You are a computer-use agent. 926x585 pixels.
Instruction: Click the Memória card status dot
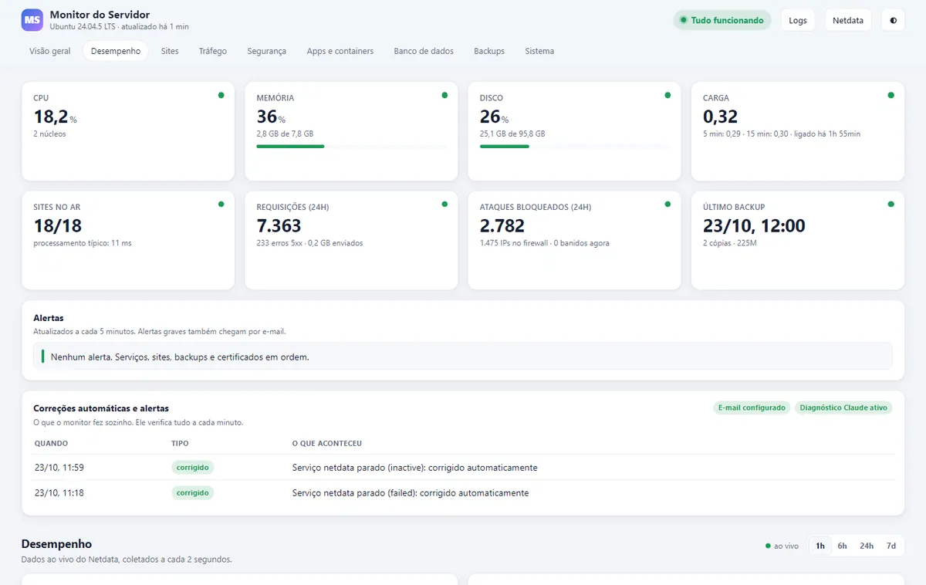tap(444, 95)
